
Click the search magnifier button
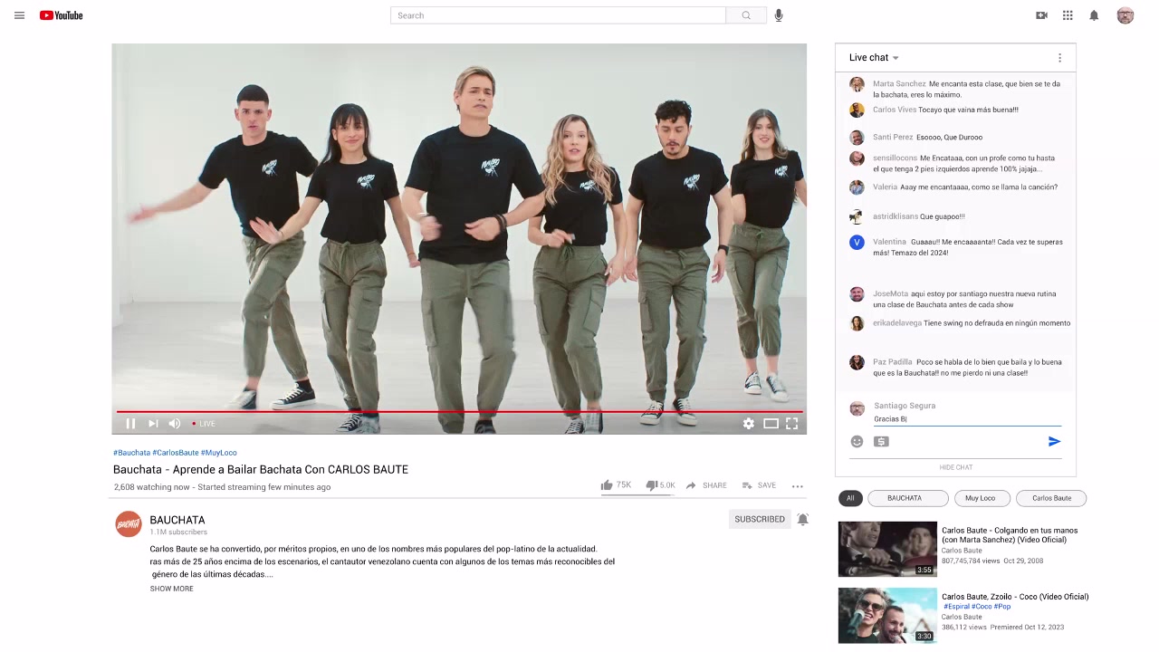(746, 15)
